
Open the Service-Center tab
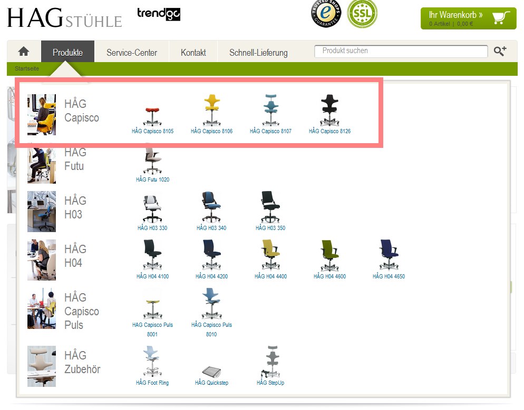pos(132,53)
